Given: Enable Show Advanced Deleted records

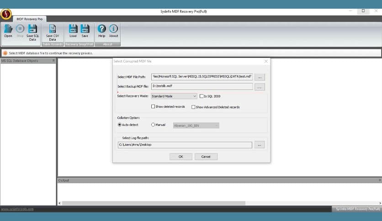Looking at the screenshot, I should pyautogui.click(x=193, y=107).
